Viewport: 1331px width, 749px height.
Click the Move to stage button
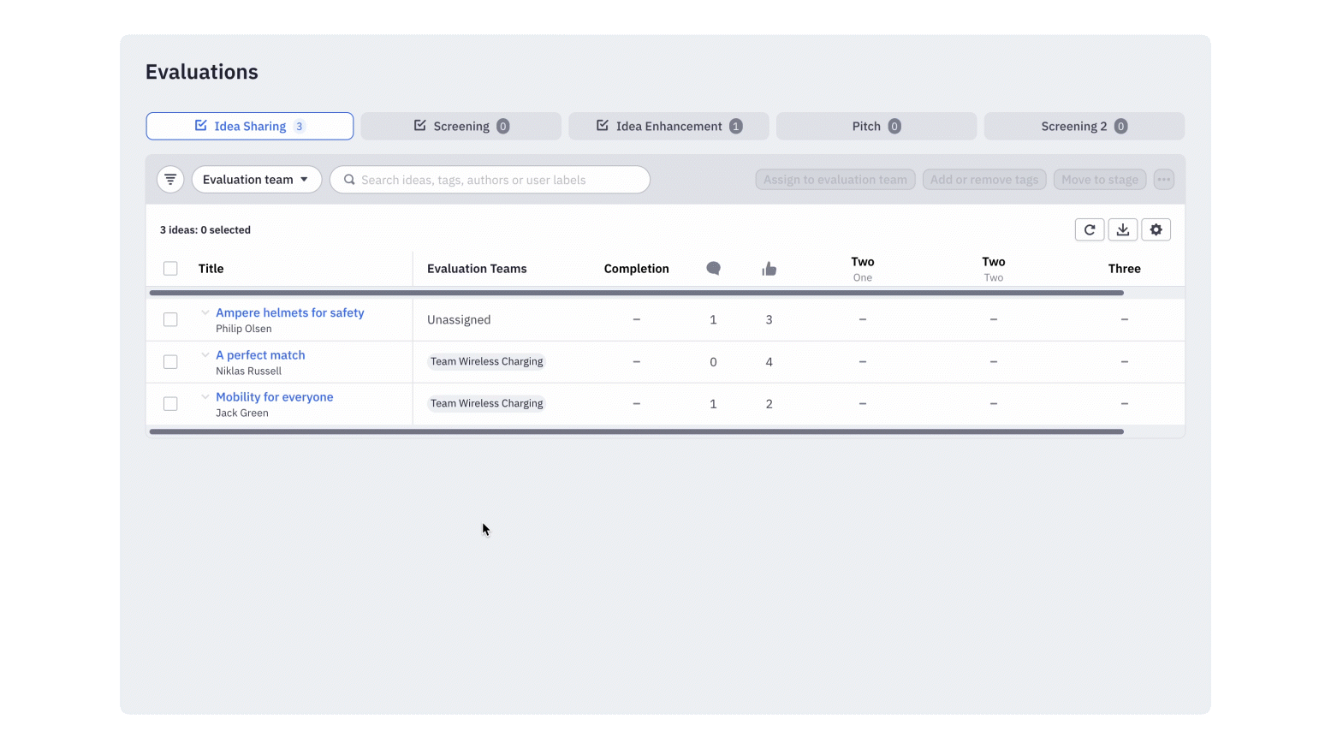point(1100,179)
